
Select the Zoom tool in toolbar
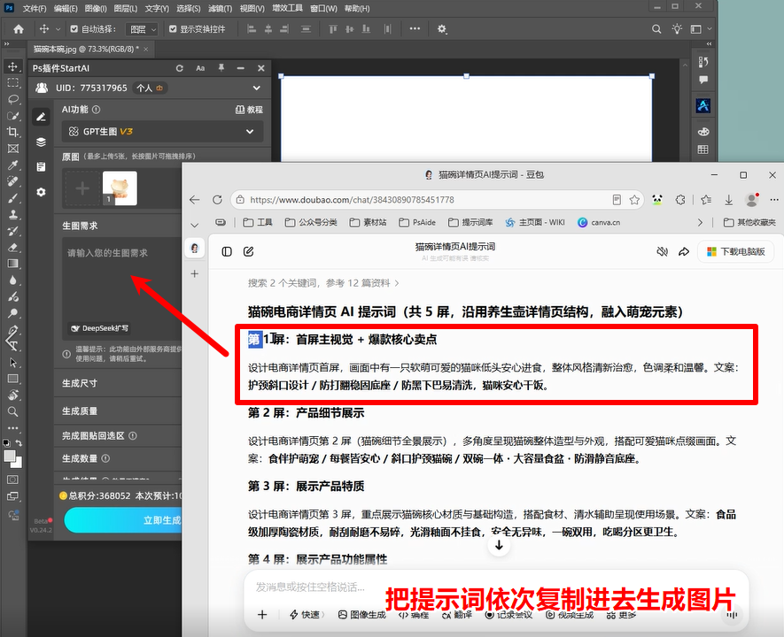click(13, 412)
